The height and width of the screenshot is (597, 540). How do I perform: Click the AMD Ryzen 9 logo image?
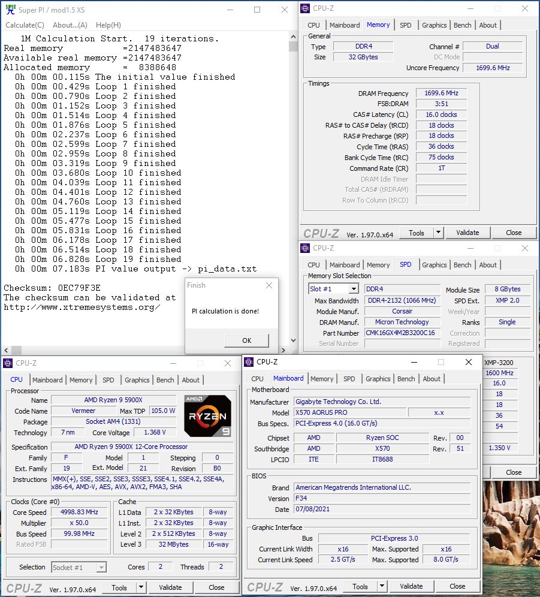pyautogui.click(x=207, y=416)
